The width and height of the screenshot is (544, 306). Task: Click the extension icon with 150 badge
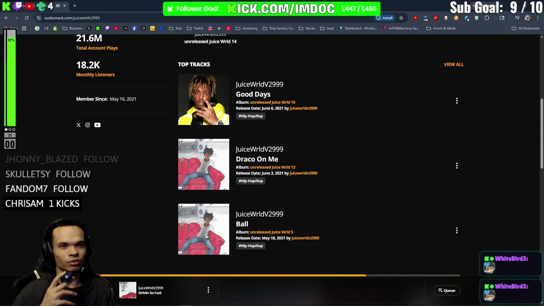425,18
